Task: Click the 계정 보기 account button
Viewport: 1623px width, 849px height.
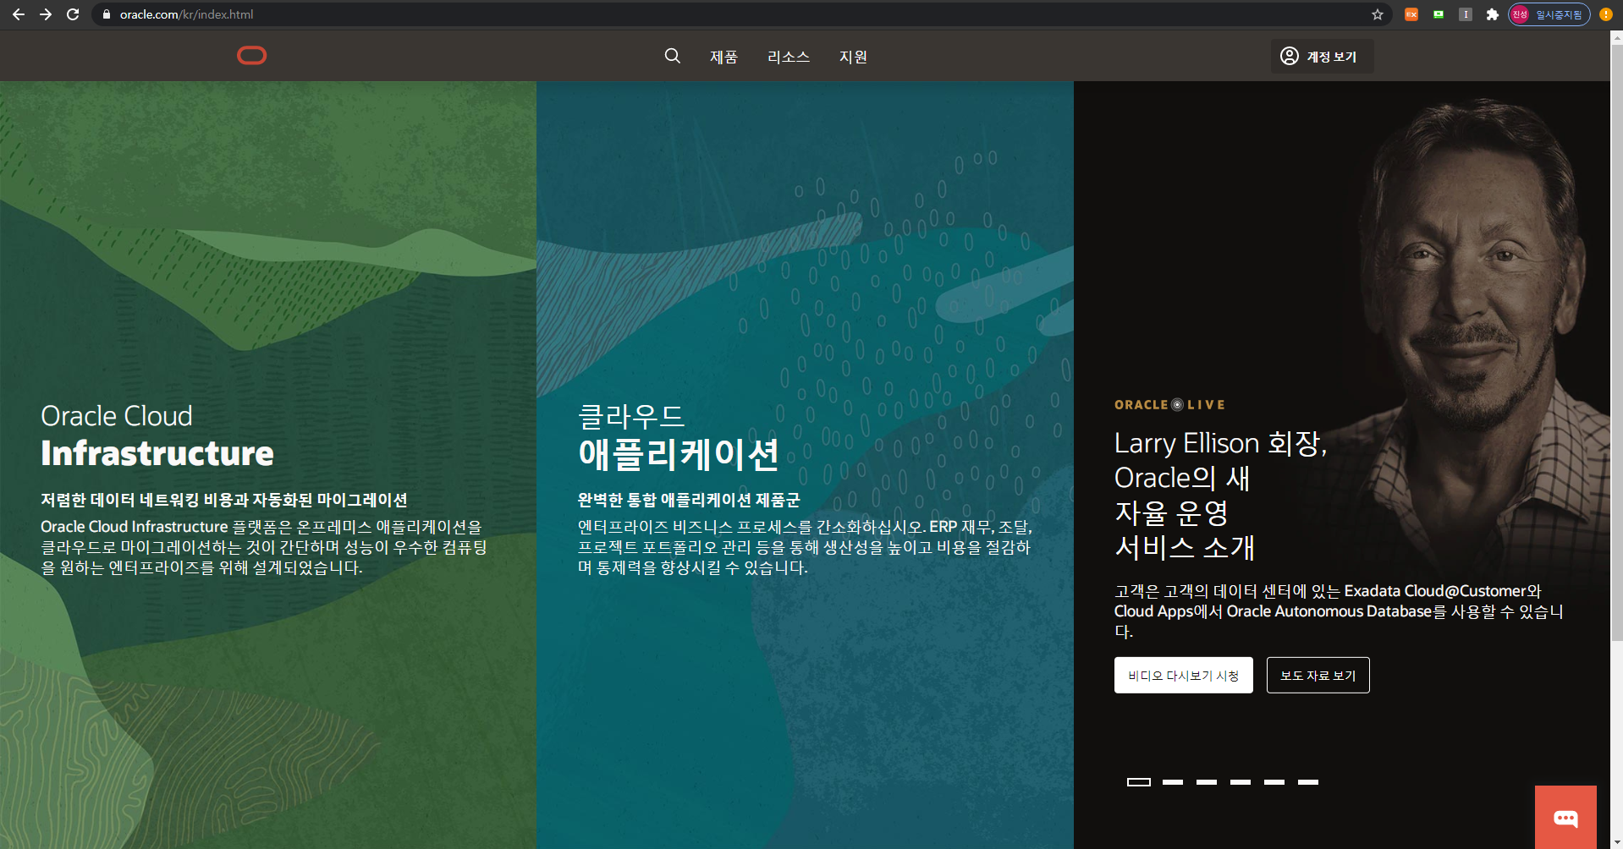Action: [x=1322, y=56]
